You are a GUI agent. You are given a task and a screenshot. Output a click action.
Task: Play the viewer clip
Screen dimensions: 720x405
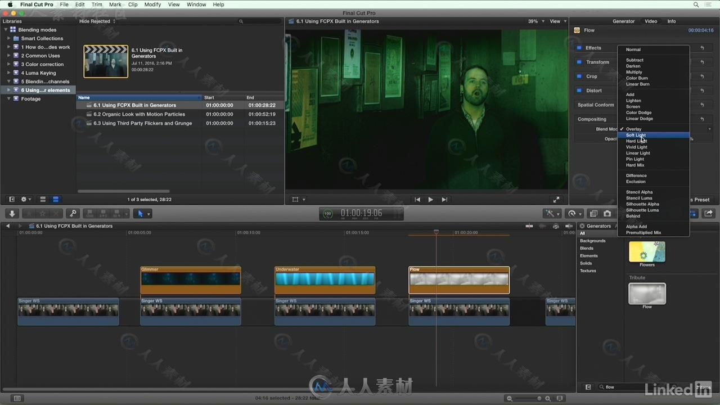coord(430,200)
